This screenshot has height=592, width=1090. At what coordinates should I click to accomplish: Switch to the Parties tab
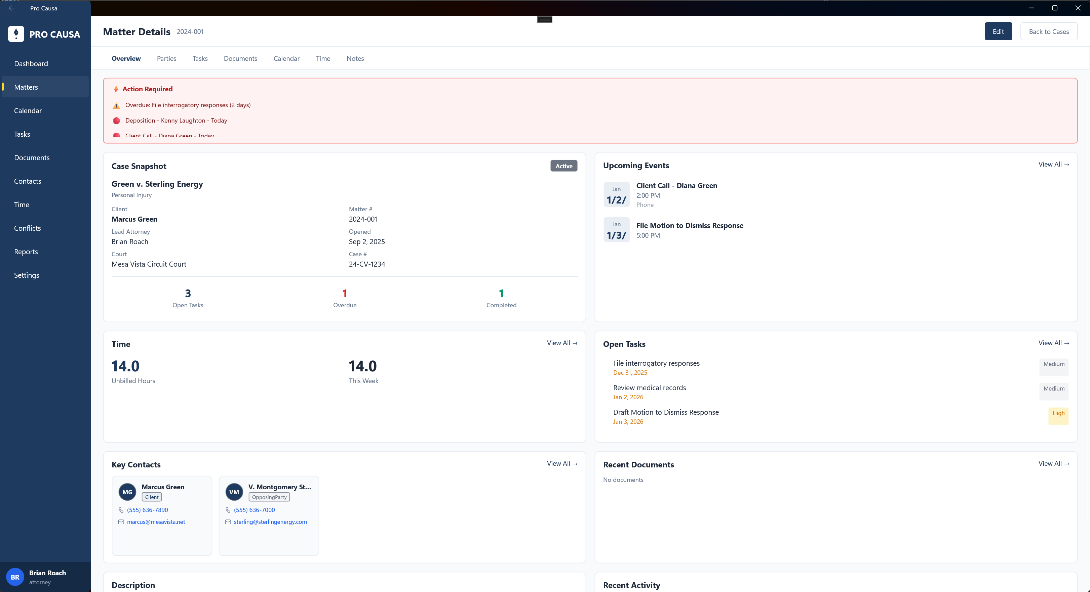tap(166, 59)
